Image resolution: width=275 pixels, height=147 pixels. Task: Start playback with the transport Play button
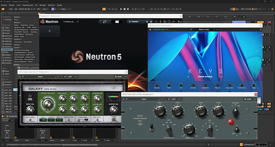click(x=121, y=9)
